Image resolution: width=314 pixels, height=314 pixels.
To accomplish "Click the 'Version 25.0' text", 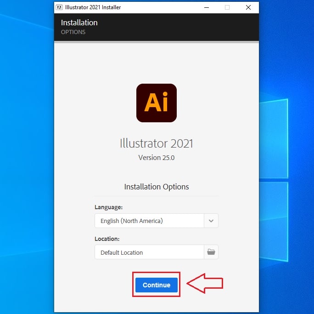I will tap(157, 158).
